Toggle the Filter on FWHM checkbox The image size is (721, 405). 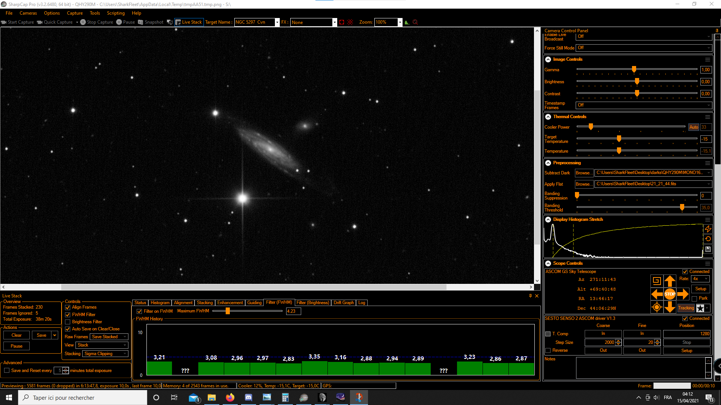tap(139, 312)
